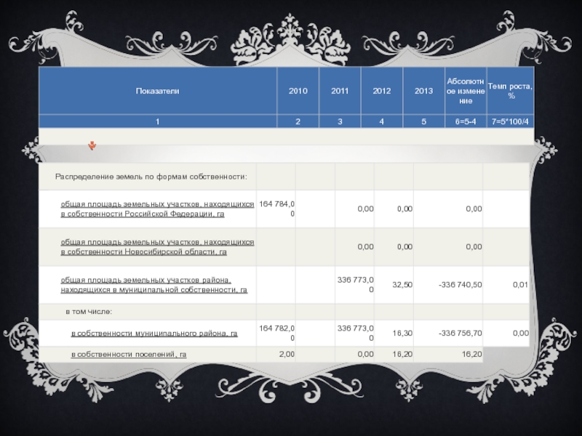Screen dimensions: 582x436
Task: Click the Темп роста, % header
Action: pos(509,91)
